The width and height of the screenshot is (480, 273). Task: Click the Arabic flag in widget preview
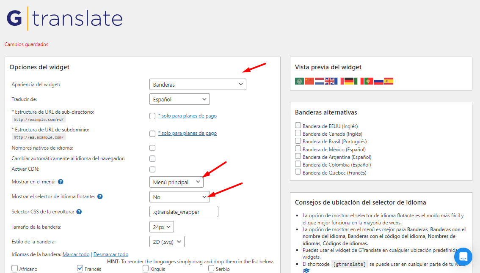point(299,81)
